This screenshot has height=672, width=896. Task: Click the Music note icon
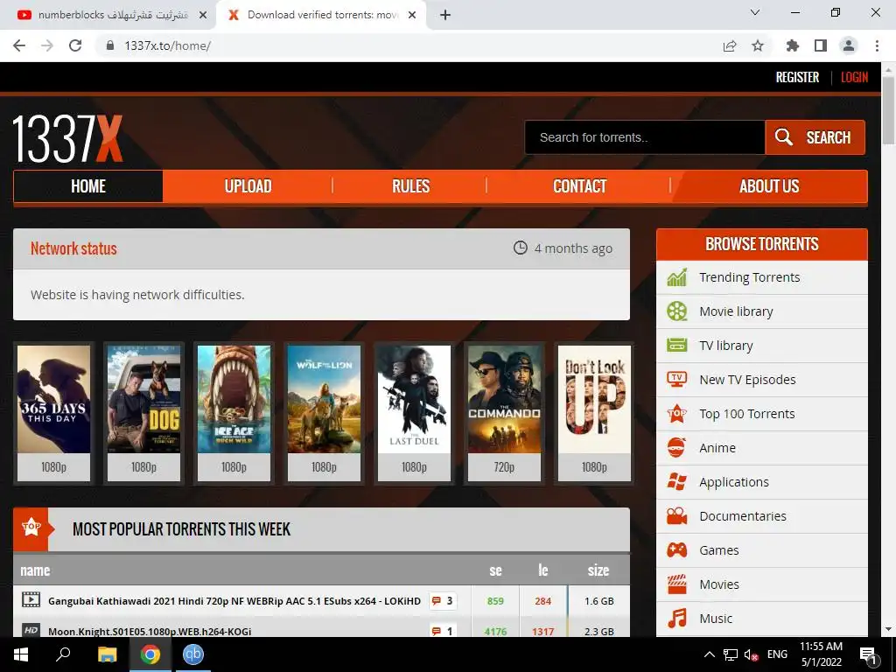click(676, 619)
